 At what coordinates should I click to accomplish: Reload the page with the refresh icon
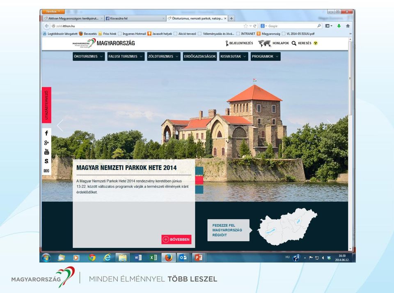click(x=255, y=26)
